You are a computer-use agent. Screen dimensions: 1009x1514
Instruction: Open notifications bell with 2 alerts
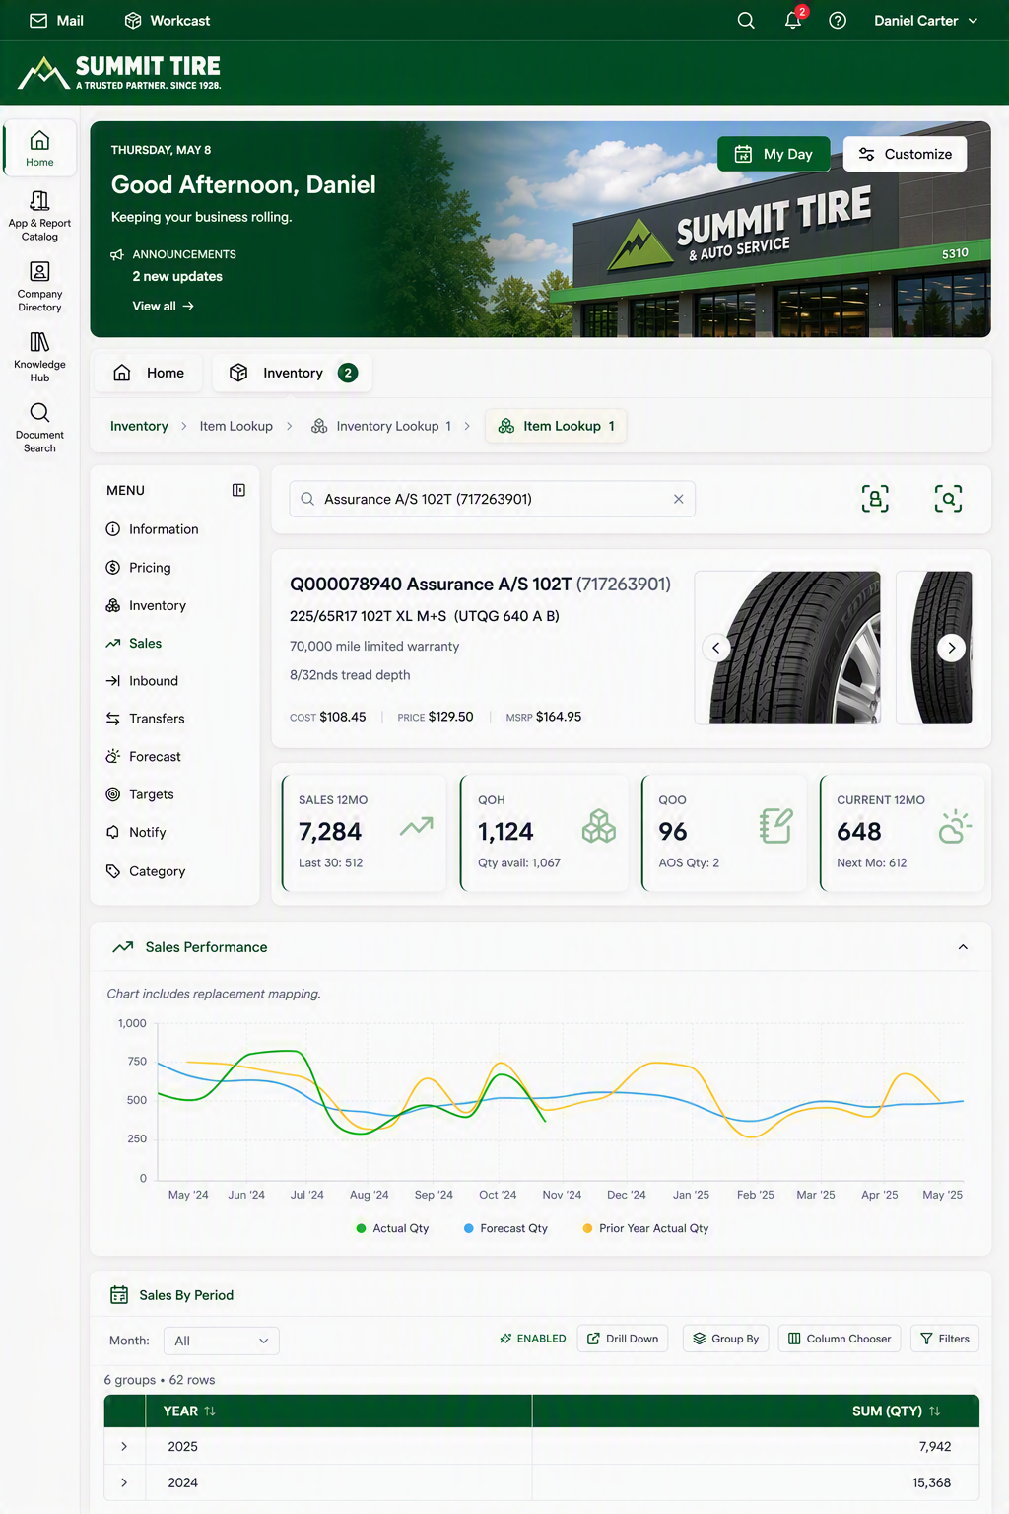tap(794, 19)
